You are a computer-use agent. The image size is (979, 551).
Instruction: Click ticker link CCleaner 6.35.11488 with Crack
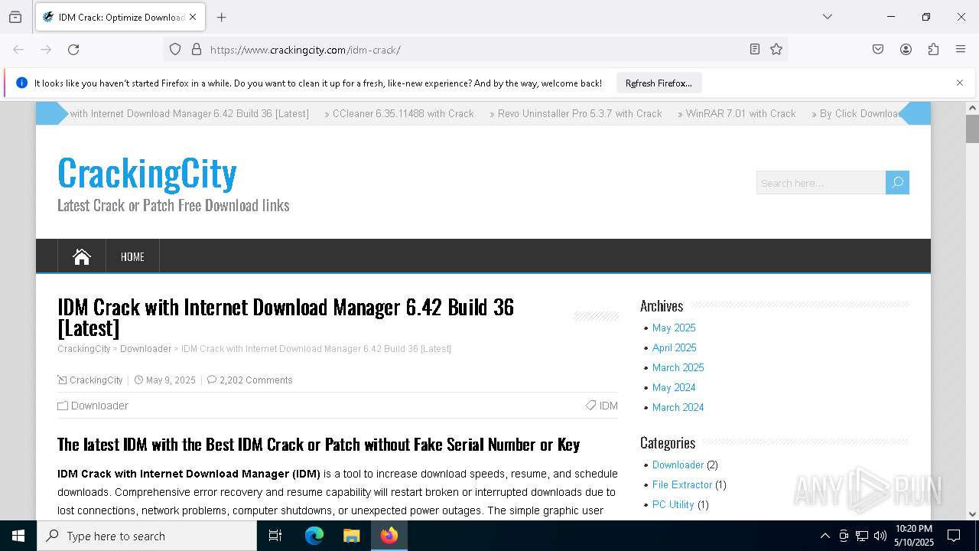403,113
